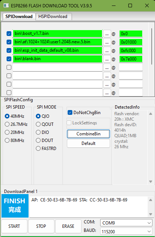Click the 0x0 address field

pos(131,34)
